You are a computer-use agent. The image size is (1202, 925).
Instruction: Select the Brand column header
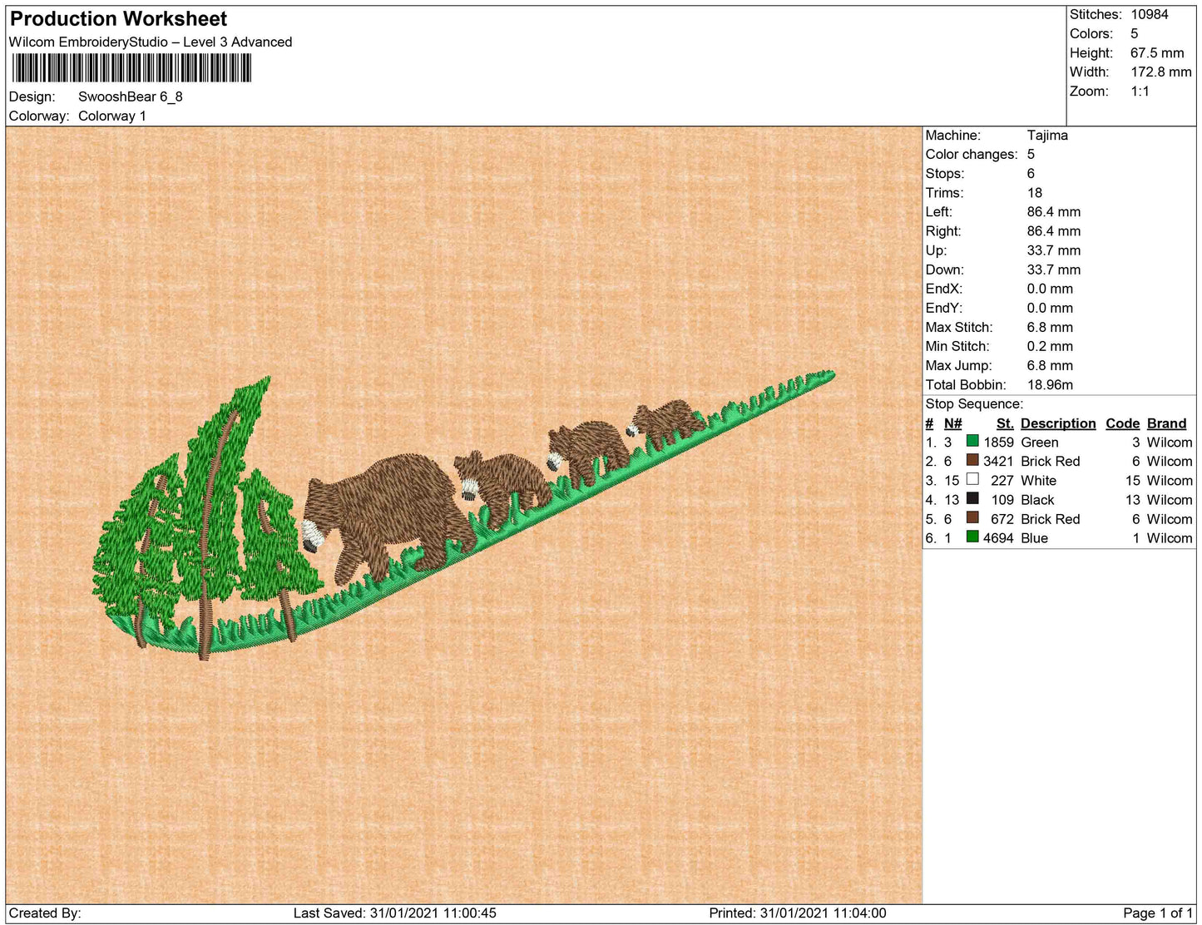[1166, 423]
